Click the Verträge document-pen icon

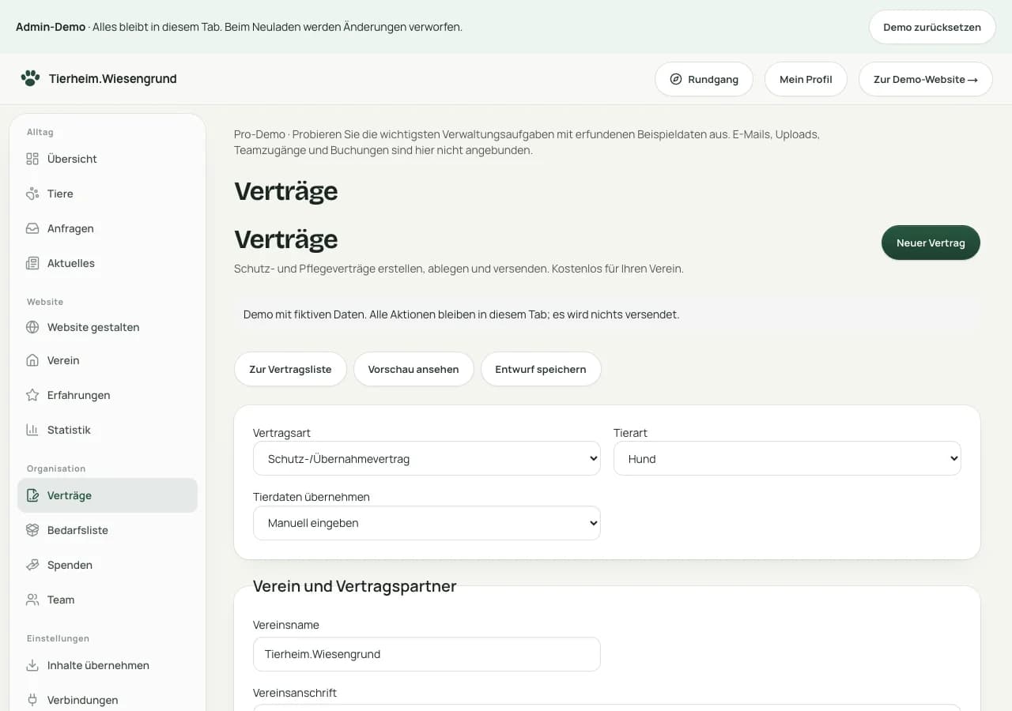32,495
